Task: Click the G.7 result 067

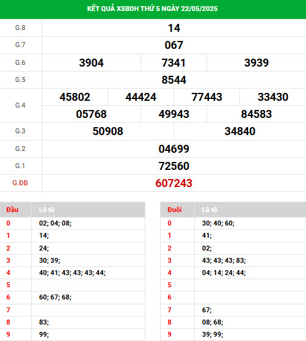Action: [174, 45]
